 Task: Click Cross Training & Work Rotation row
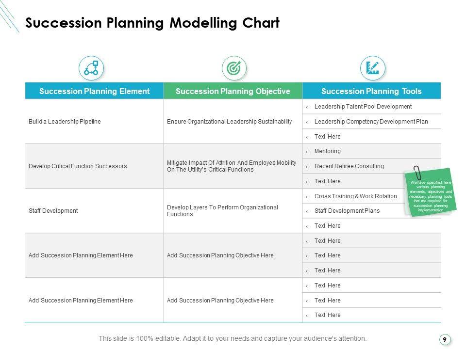click(355, 196)
